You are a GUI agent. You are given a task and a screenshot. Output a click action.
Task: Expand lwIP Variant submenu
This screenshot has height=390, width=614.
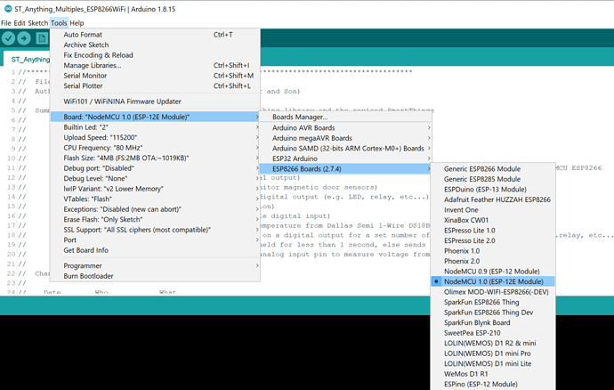(x=155, y=189)
